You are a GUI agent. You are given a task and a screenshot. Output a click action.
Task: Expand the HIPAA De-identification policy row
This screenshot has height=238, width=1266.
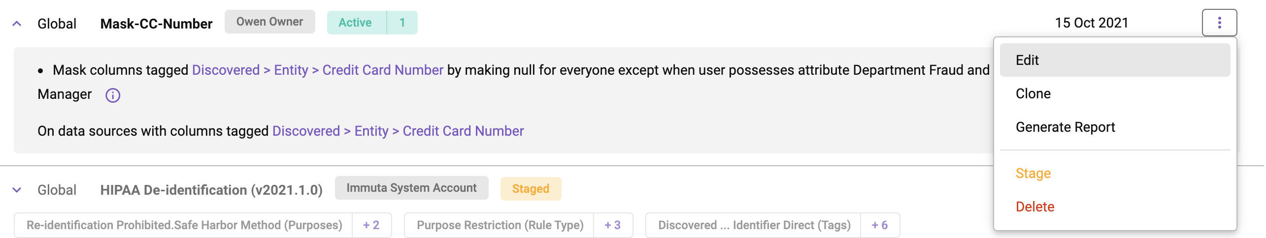[x=17, y=190]
